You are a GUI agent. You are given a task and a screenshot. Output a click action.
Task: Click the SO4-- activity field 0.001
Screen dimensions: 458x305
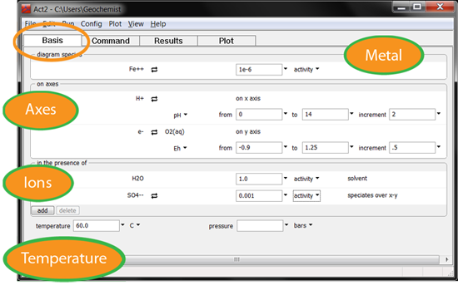259,195
